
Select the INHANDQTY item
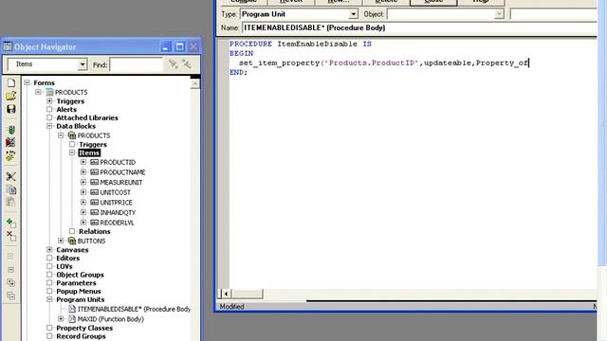click(118, 212)
